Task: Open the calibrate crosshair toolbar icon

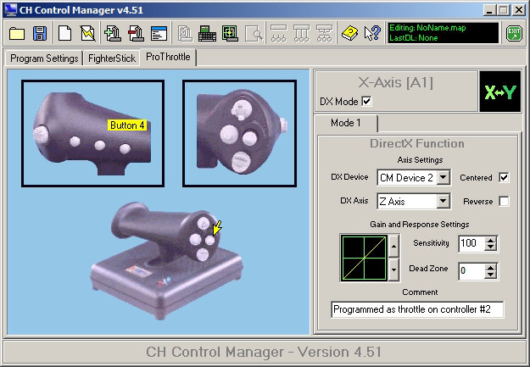Action: click(x=230, y=33)
